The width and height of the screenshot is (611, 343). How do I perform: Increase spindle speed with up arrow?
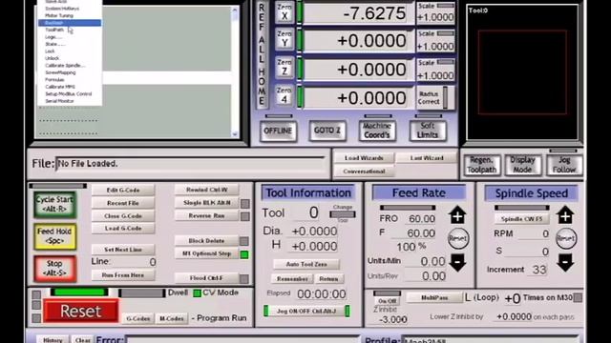(565, 215)
